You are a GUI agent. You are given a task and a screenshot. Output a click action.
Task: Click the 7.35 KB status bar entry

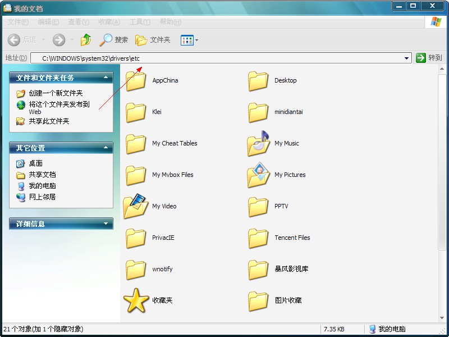(x=334, y=329)
